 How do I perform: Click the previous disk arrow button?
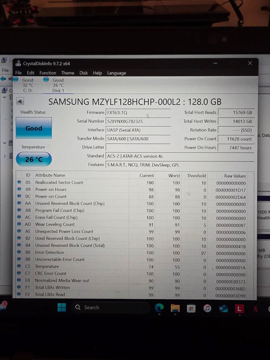[x=20, y=102]
